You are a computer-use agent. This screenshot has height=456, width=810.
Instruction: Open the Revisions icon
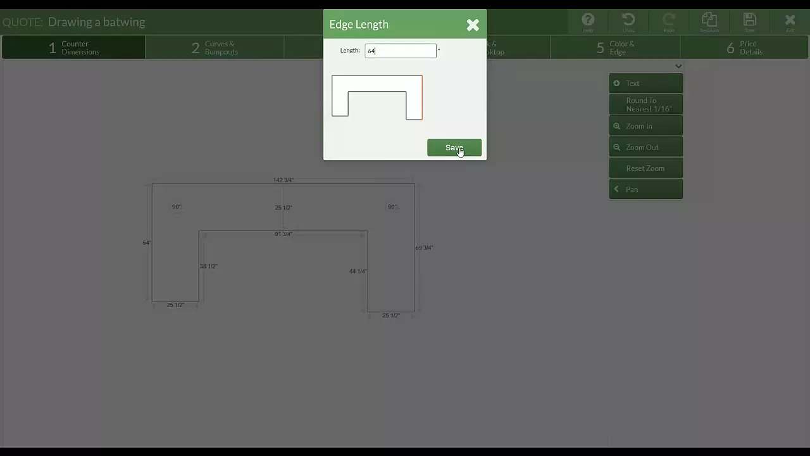click(709, 22)
